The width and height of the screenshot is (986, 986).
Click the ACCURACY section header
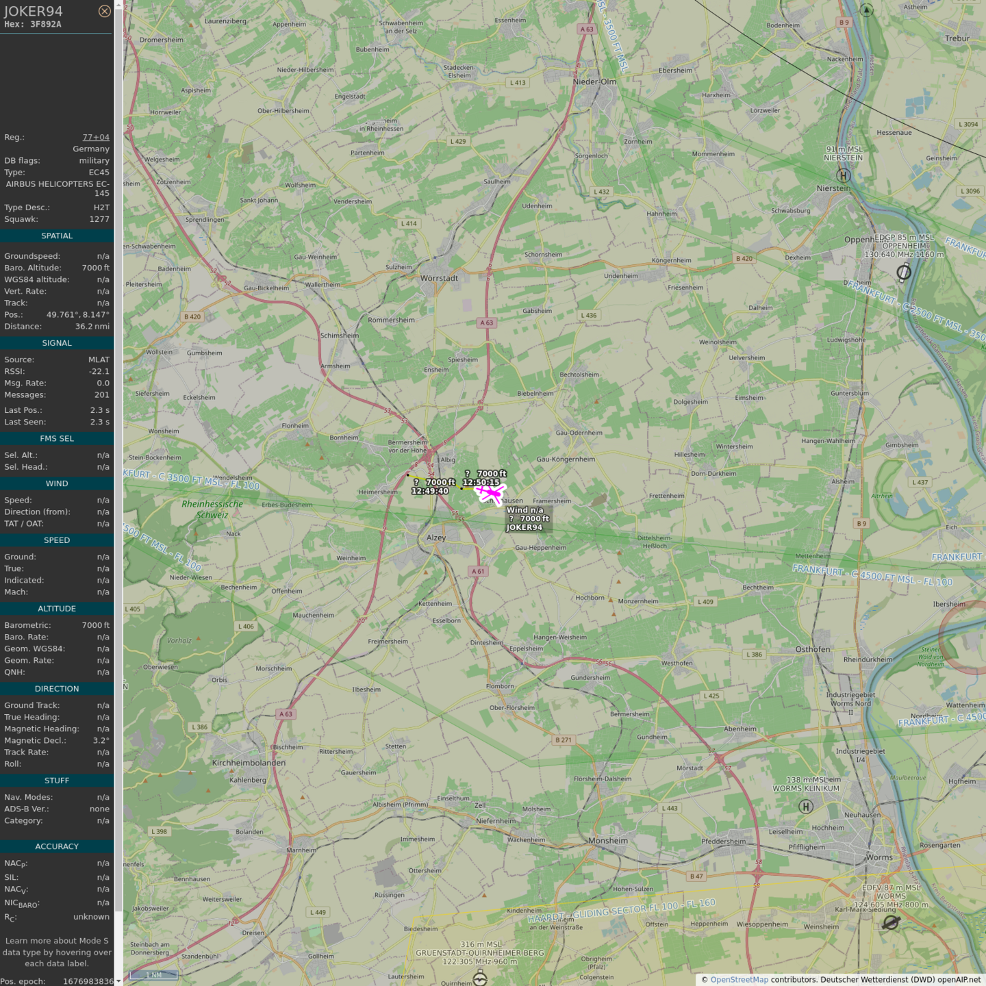57,847
